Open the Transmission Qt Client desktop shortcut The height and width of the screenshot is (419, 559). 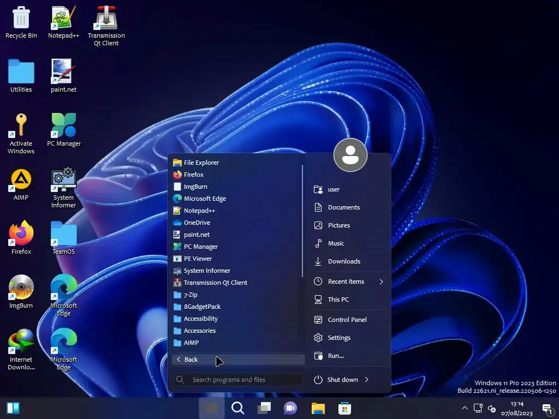tap(106, 26)
